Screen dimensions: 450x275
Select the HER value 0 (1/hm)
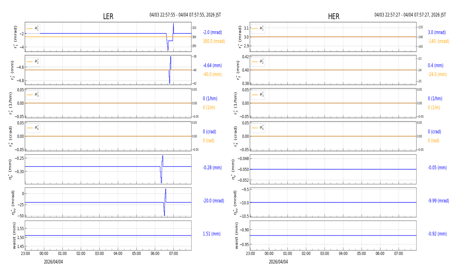[x=435, y=99]
